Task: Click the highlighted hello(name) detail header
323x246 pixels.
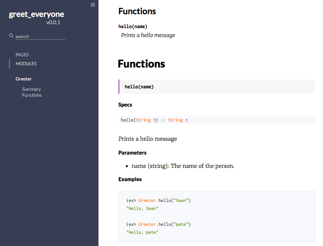Action: pyautogui.click(x=139, y=87)
